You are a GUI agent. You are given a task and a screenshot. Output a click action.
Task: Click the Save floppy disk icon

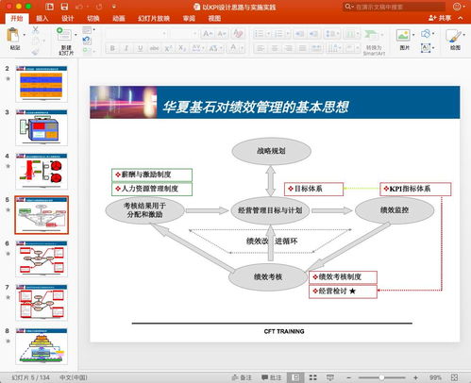(x=64, y=7)
